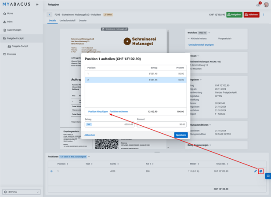
Task: Select row 2 in the split dialog
Action: pos(135,80)
